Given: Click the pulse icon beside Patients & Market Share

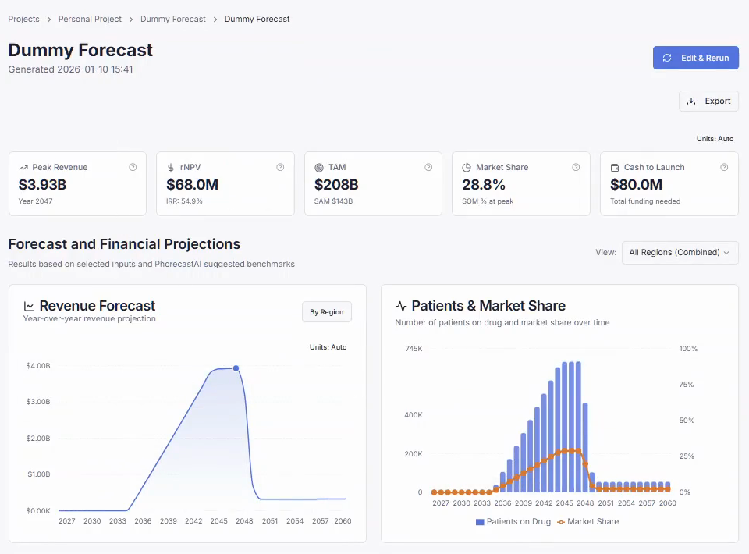Looking at the screenshot, I should tap(401, 306).
